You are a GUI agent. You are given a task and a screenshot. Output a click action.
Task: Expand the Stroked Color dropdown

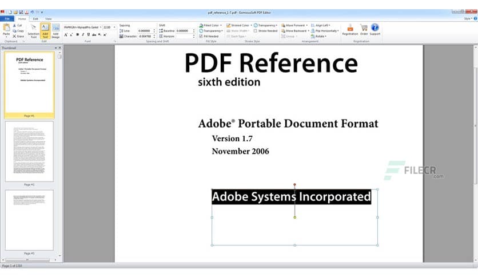251,25
